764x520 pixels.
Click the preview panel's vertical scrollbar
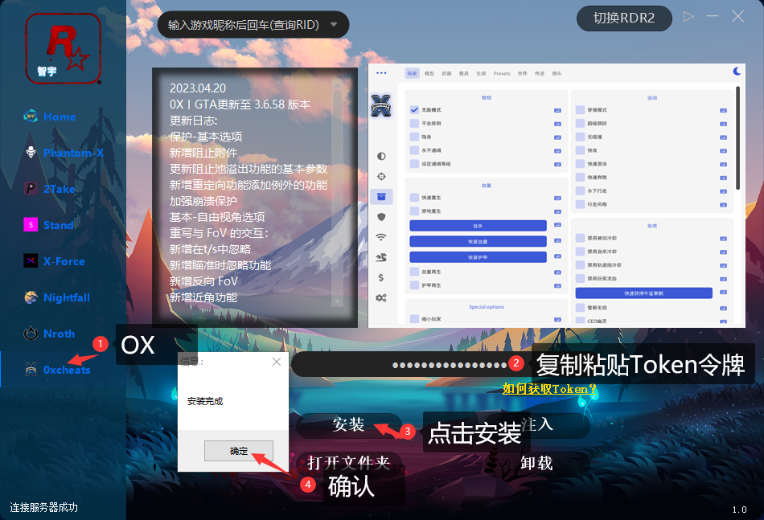tap(737, 137)
